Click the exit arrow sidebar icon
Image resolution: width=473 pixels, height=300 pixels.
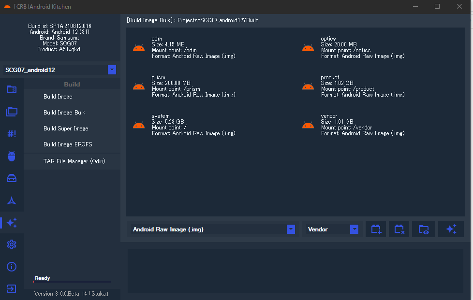tap(12, 289)
